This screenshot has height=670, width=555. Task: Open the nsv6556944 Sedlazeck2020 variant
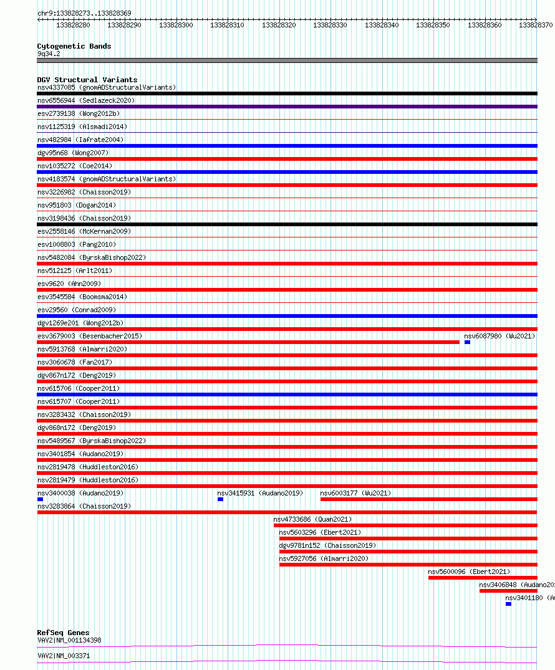[x=86, y=100]
